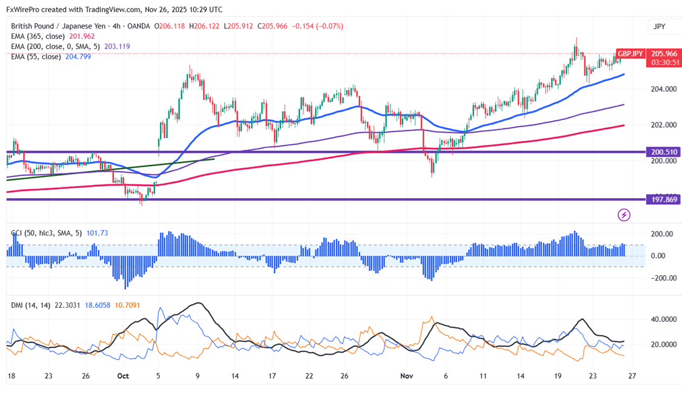Click the CCI (50, hlc3, SMA, 5) legend
This screenshot has width=682, height=394.
pos(47,233)
